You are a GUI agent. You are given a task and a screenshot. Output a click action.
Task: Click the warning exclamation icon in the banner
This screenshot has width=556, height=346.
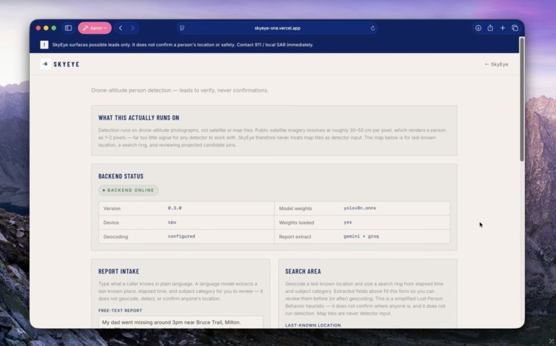44,45
